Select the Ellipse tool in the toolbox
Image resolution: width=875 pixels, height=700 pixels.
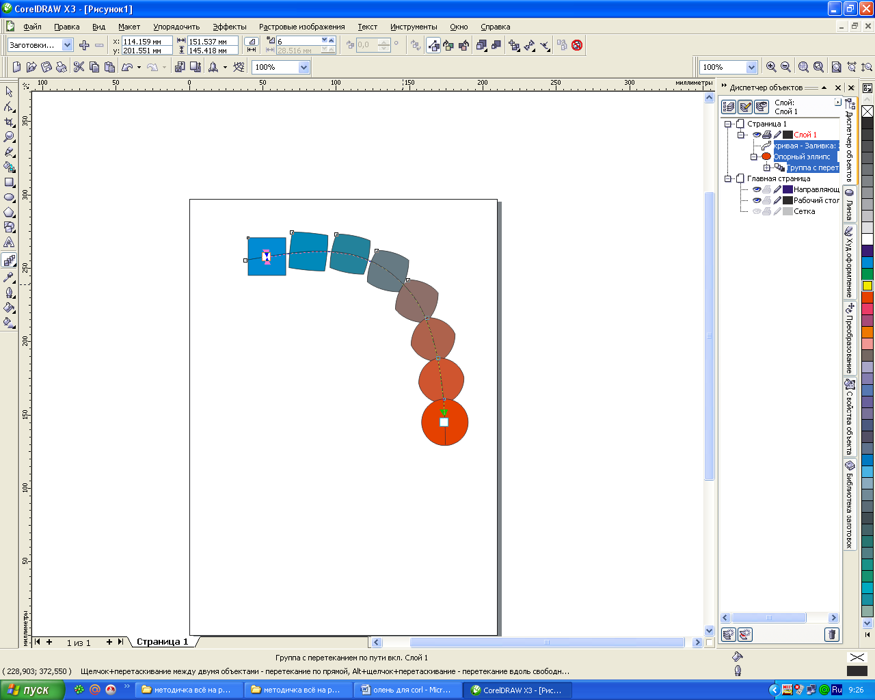tap(9, 198)
